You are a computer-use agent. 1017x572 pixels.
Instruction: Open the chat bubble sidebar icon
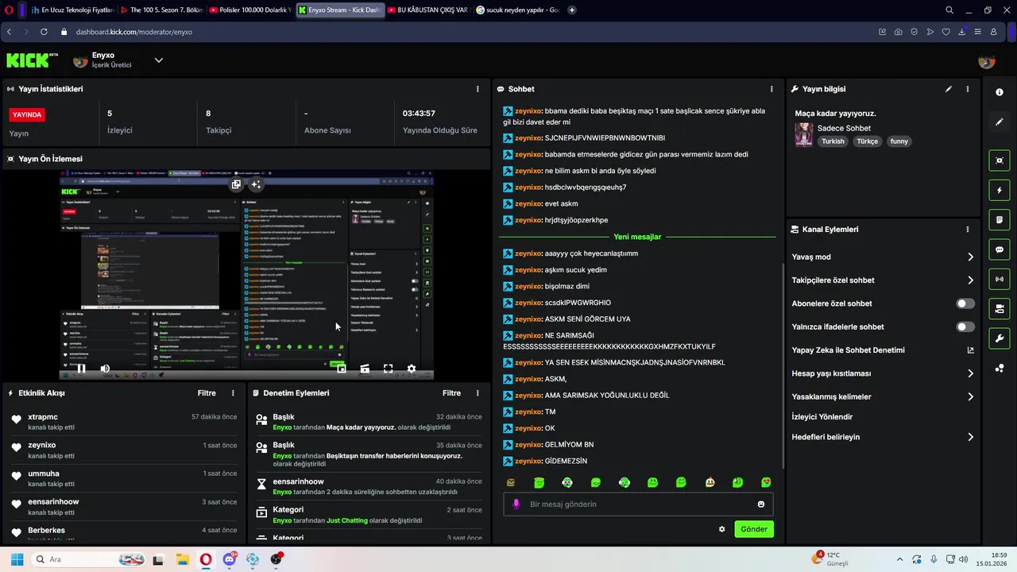tap(1000, 249)
